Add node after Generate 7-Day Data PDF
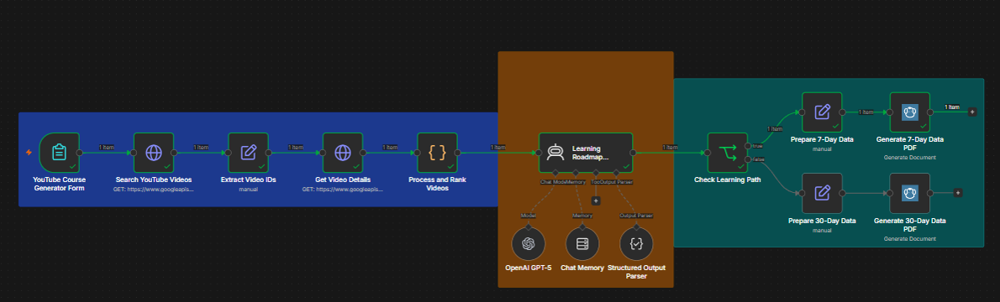This screenshot has width=1000, height=302. [x=972, y=112]
